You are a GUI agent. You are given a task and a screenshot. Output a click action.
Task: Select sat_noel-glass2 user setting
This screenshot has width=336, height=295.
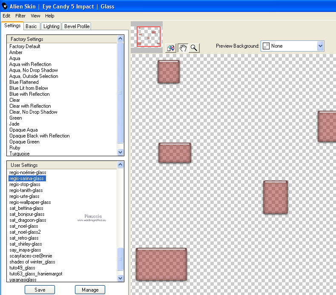click(x=25, y=232)
